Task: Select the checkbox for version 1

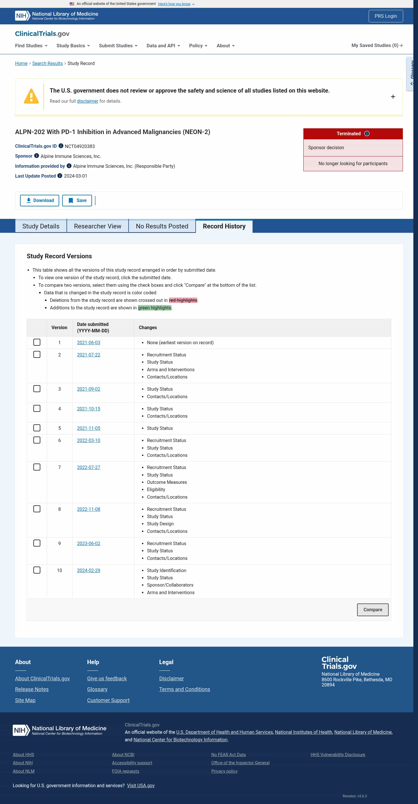Action: pos(37,342)
